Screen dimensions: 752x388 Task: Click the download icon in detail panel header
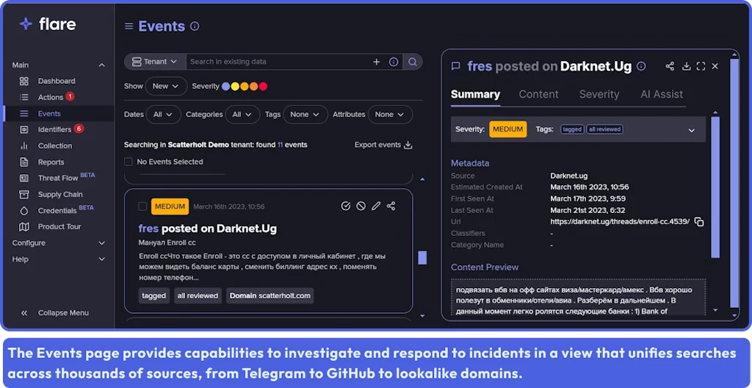pos(687,66)
